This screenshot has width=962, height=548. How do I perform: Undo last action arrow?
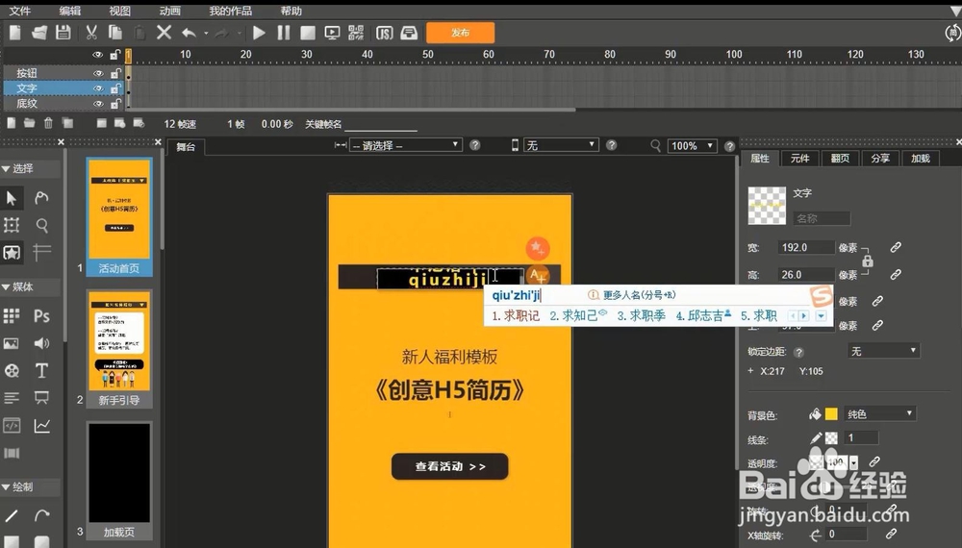point(189,33)
